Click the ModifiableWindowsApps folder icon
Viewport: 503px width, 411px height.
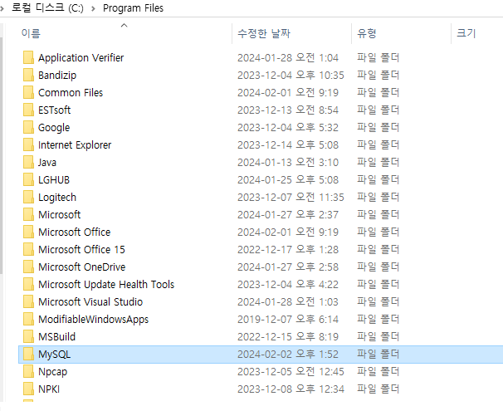28,319
